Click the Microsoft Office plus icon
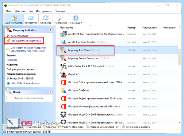This screenshot has width=184, height=136. tap(63, 82)
